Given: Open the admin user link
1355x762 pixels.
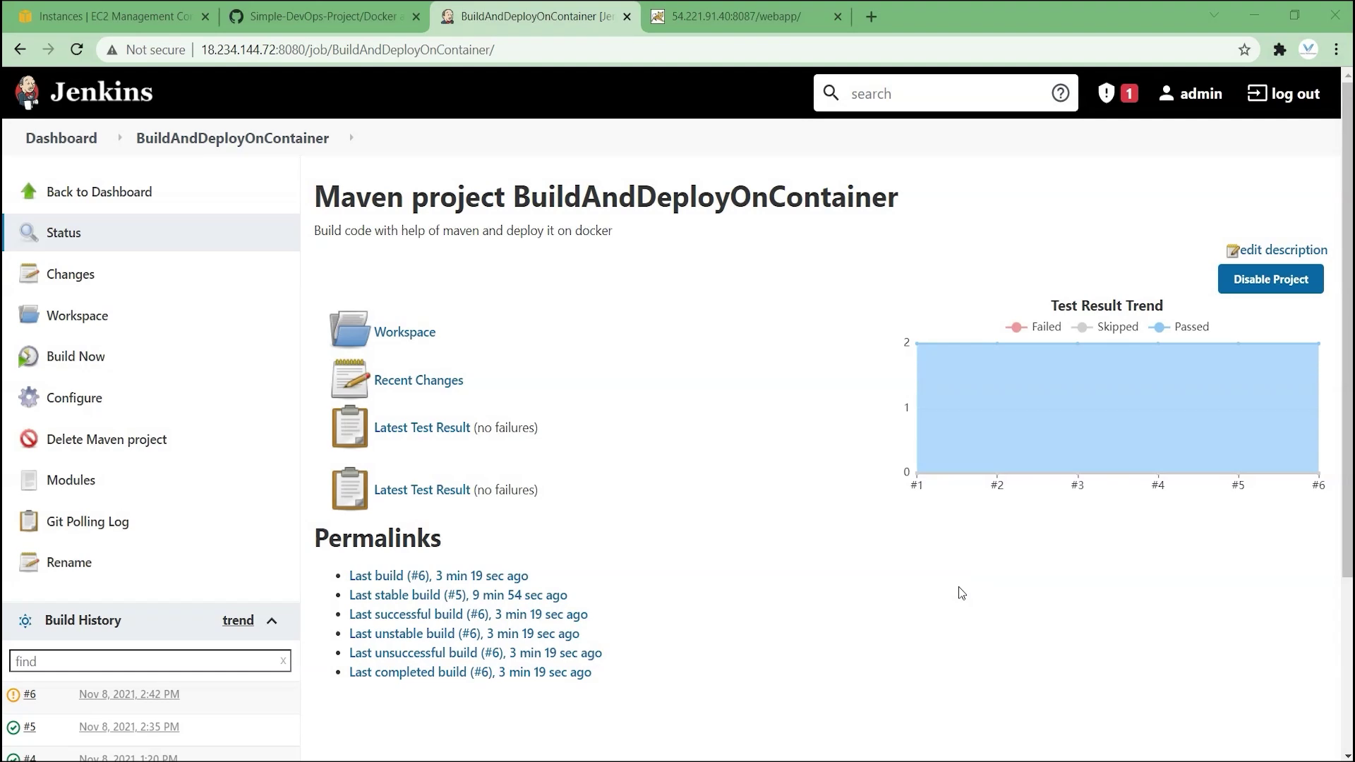Looking at the screenshot, I should click(1190, 93).
